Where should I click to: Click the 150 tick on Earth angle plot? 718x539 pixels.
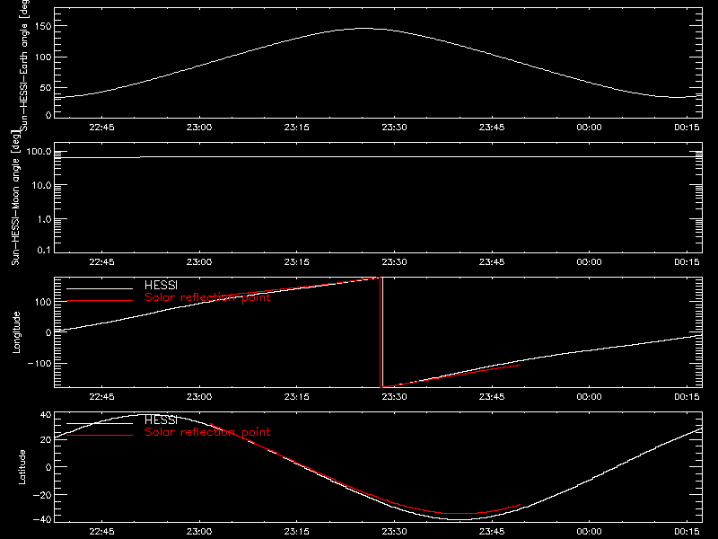coord(42,26)
